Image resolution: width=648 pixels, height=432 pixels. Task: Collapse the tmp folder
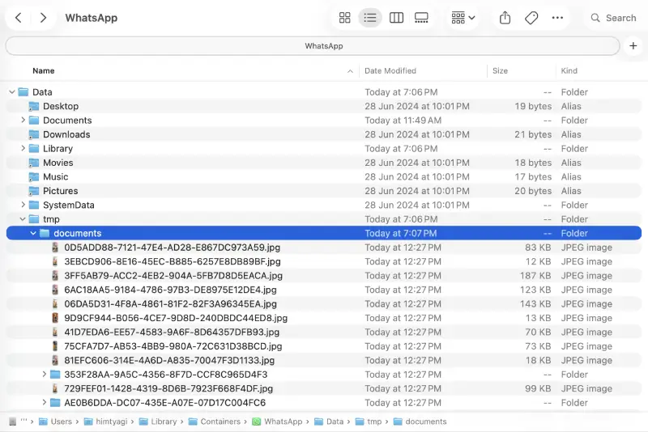click(23, 219)
